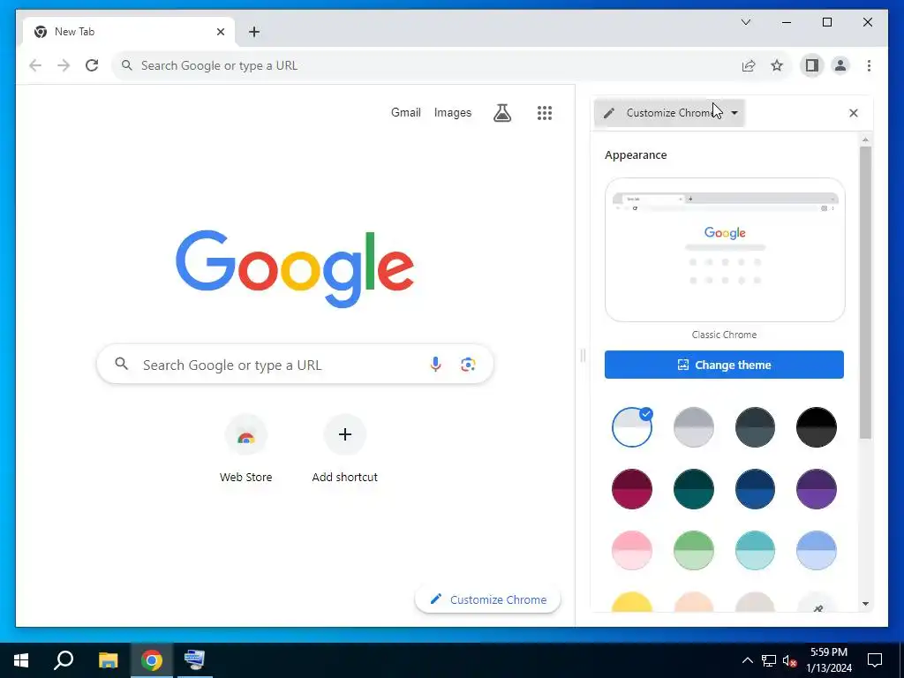Open the Windows notification center
The width and height of the screenshot is (904, 678).
tap(875, 660)
